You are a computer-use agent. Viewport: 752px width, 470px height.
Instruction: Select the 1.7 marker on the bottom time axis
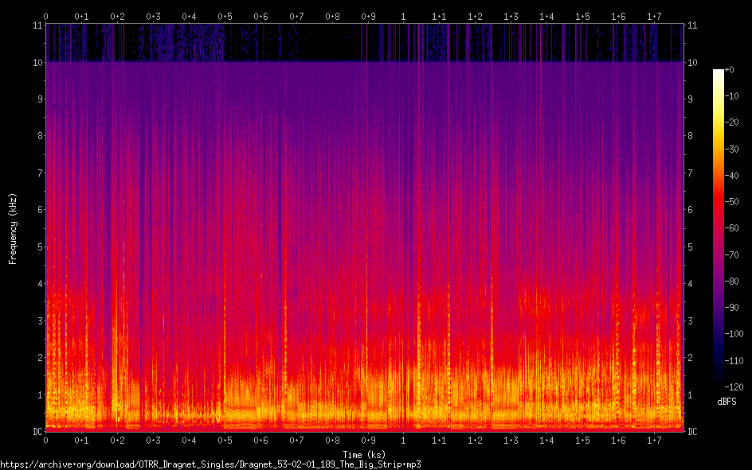[654, 441]
